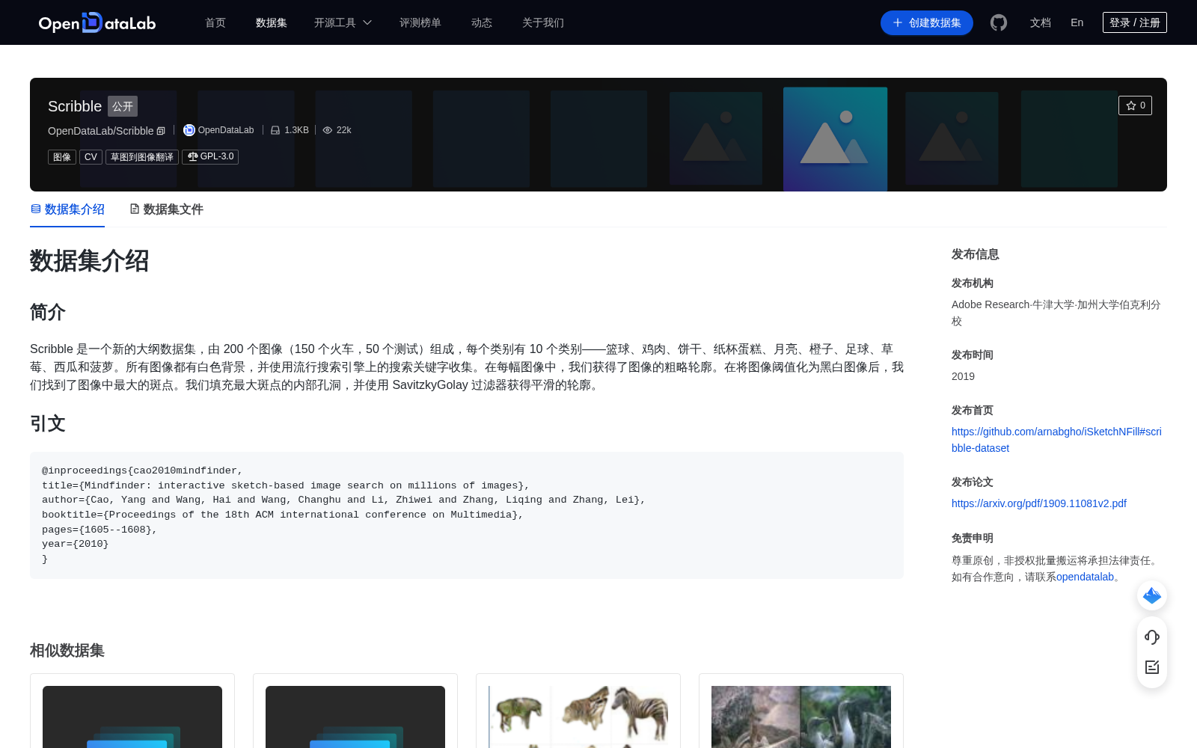1197x748 pixels.
Task: Copy the OpenDataLab/Scribble path via copy icon
Action: 161,131
